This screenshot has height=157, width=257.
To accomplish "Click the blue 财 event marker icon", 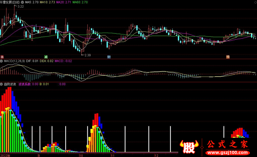I will tap(109, 57).
